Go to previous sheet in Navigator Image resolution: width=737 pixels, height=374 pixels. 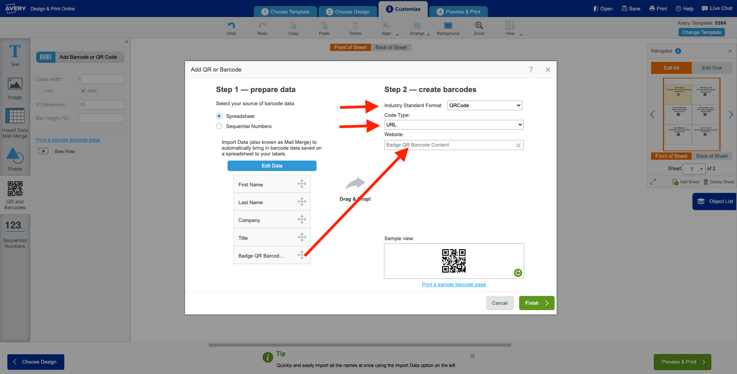pyautogui.click(x=653, y=114)
